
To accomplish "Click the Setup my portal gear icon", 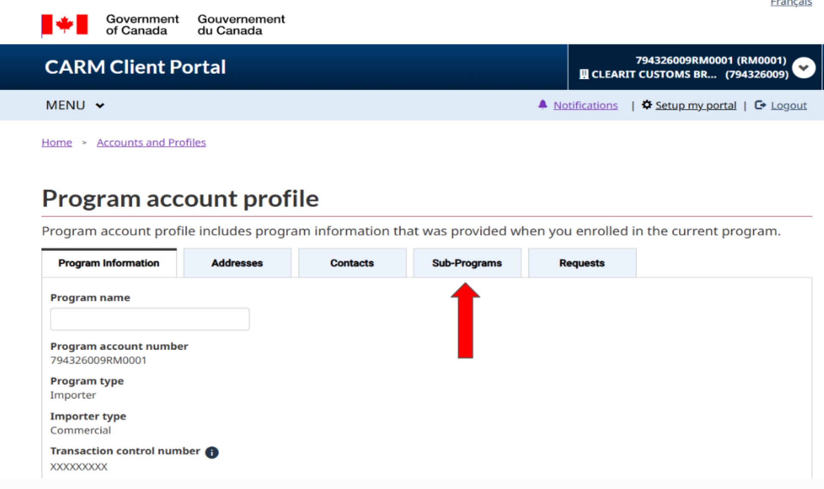I will click(647, 105).
